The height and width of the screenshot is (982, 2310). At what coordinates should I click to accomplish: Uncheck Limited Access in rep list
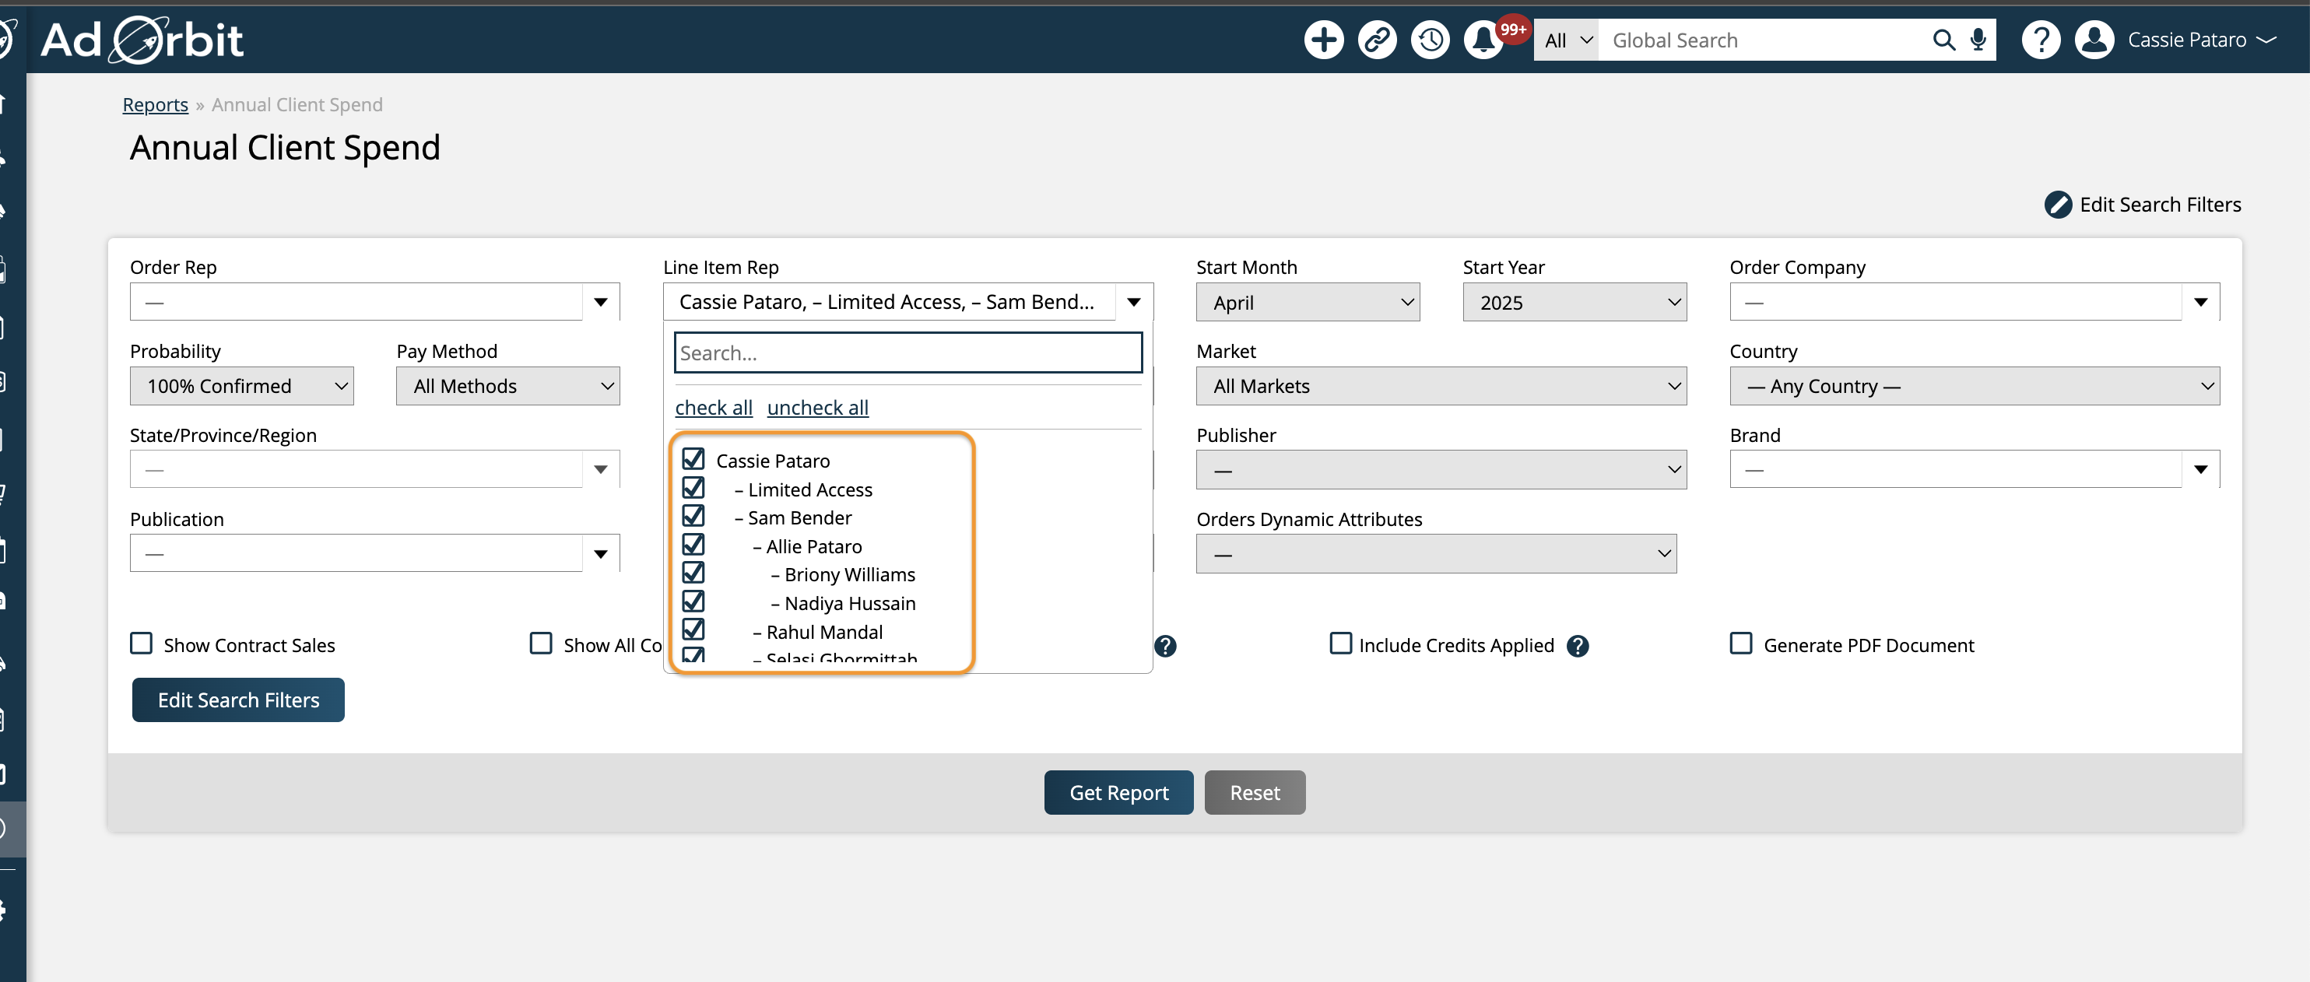(x=693, y=488)
